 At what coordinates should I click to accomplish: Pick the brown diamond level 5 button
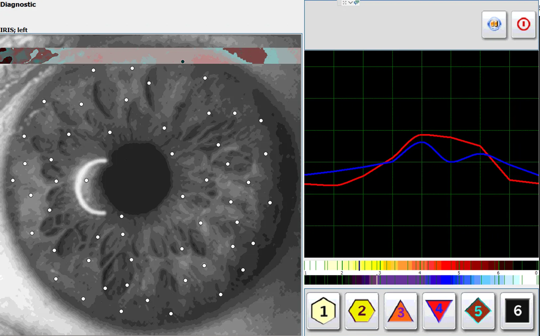coord(478,311)
